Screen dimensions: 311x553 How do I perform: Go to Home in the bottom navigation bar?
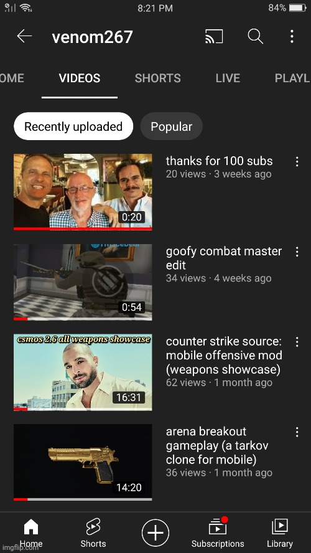pos(31,533)
